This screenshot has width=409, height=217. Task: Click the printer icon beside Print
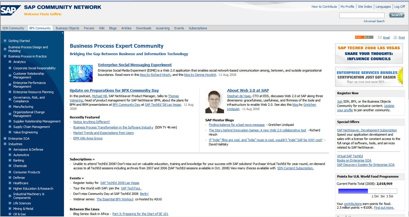coord(395,38)
